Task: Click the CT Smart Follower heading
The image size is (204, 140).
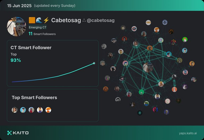Action: 31,48
